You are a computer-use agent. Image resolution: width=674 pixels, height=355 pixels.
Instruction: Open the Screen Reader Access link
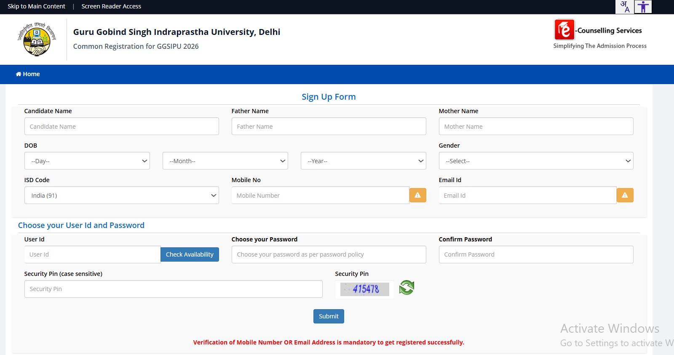click(111, 6)
